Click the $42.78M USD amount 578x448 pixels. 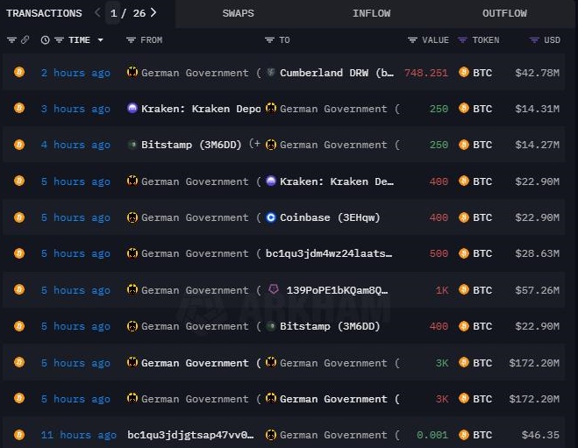point(537,73)
